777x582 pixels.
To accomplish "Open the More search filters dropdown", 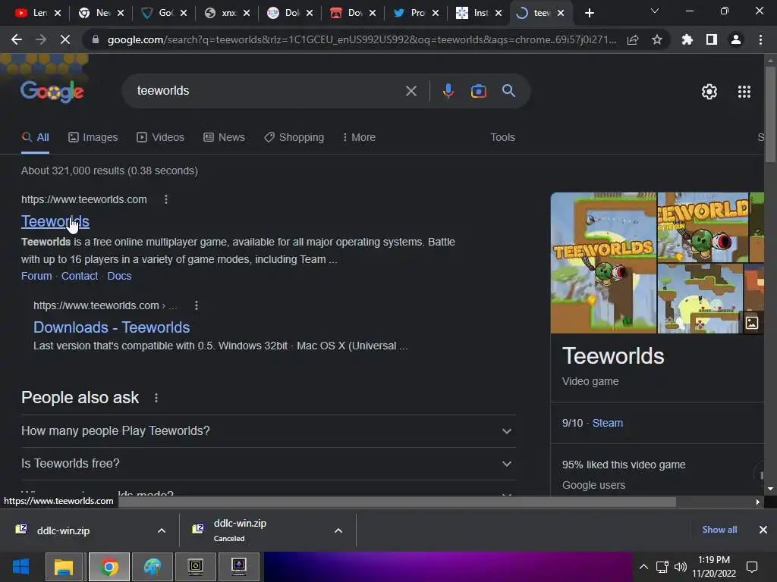I will point(359,138).
